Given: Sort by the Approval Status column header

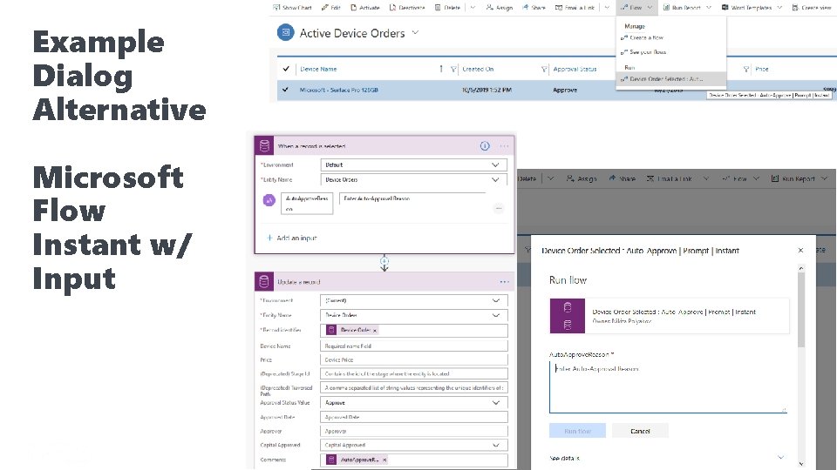Looking at the screenshot, I should (575, 69).
